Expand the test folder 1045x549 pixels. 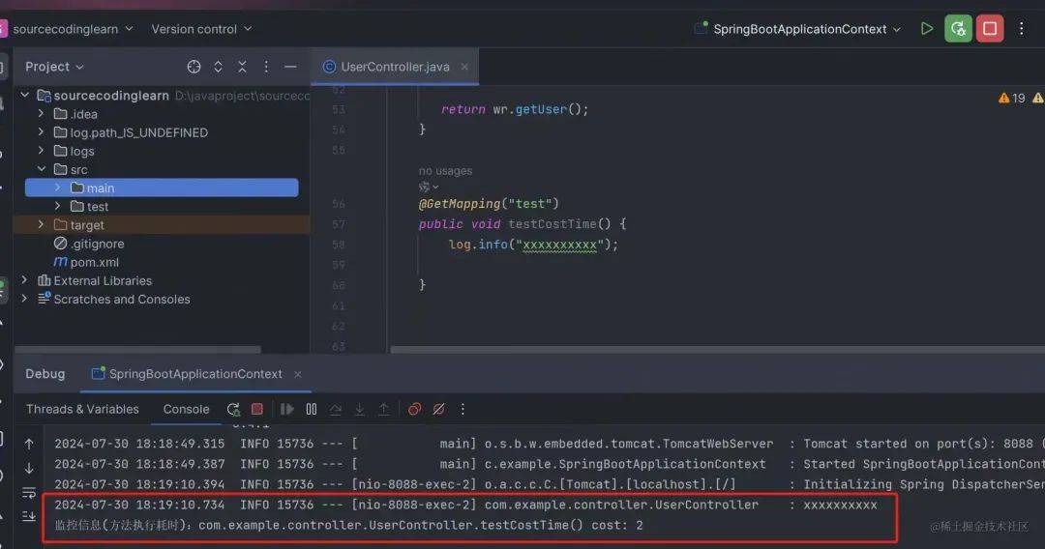tap(57, 206)
